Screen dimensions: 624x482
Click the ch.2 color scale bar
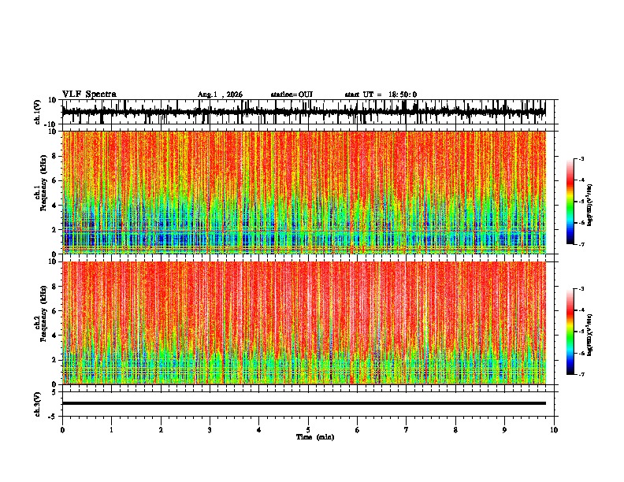570,332
